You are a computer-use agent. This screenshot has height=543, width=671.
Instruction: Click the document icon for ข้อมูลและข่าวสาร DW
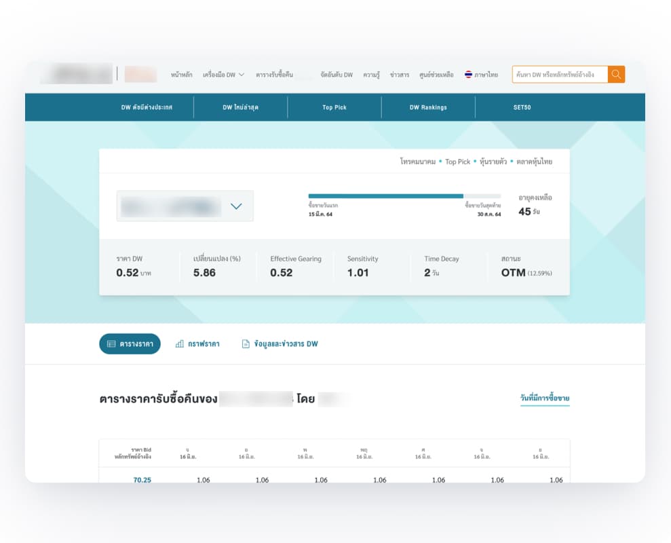tap(246, 344)
